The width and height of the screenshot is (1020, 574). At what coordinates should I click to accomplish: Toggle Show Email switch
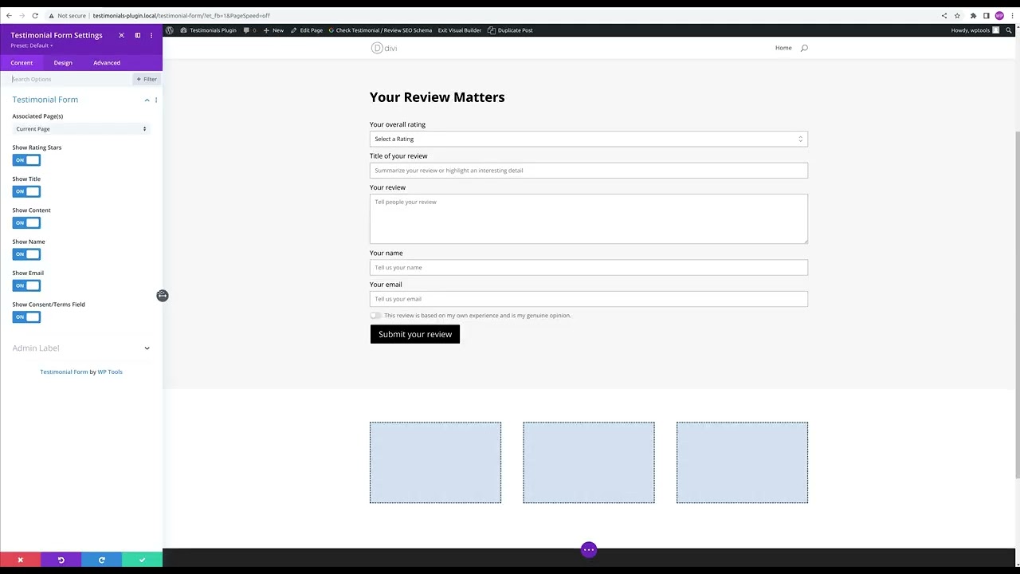point(26,285)
